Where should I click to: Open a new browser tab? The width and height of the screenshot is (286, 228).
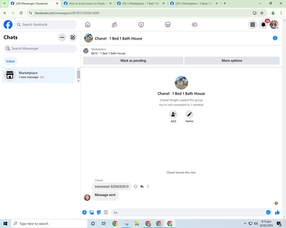click(x=225, y=3)
